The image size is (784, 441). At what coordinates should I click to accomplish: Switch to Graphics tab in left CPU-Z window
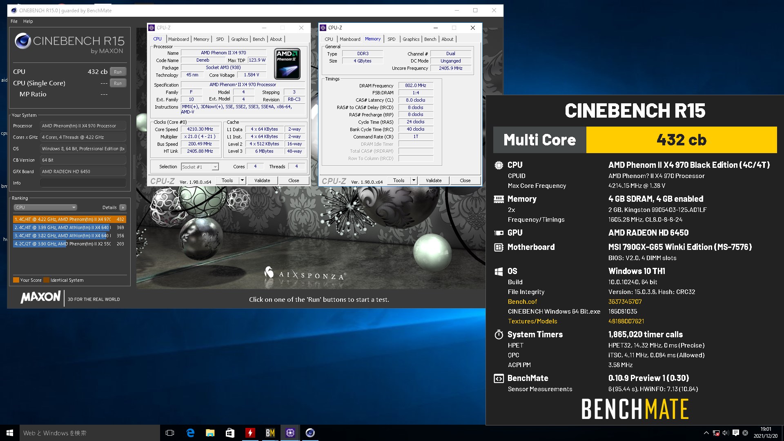[239, 39]
